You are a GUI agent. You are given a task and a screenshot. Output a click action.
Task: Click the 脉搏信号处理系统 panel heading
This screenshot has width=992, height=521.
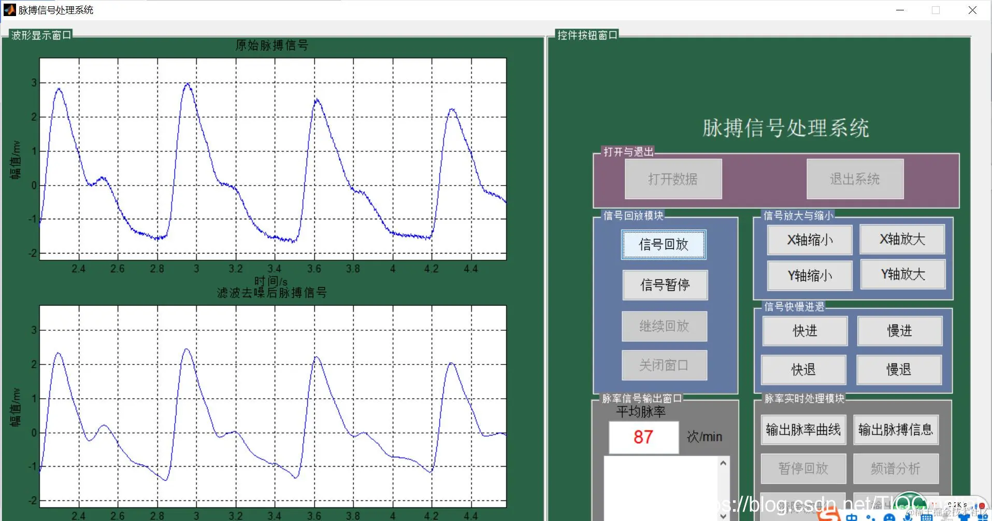point(786,128)
